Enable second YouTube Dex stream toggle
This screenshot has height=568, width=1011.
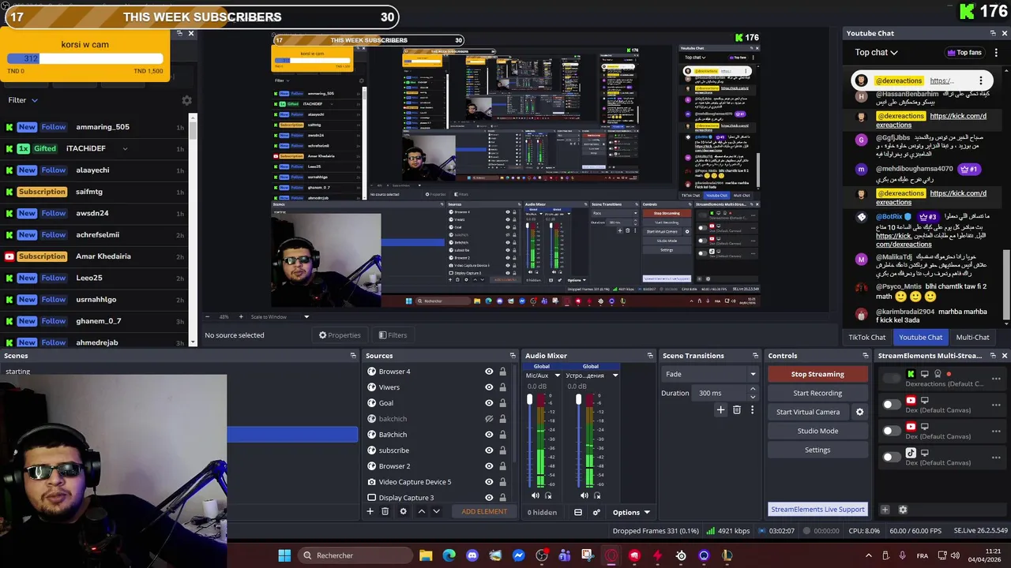(891, 431)
